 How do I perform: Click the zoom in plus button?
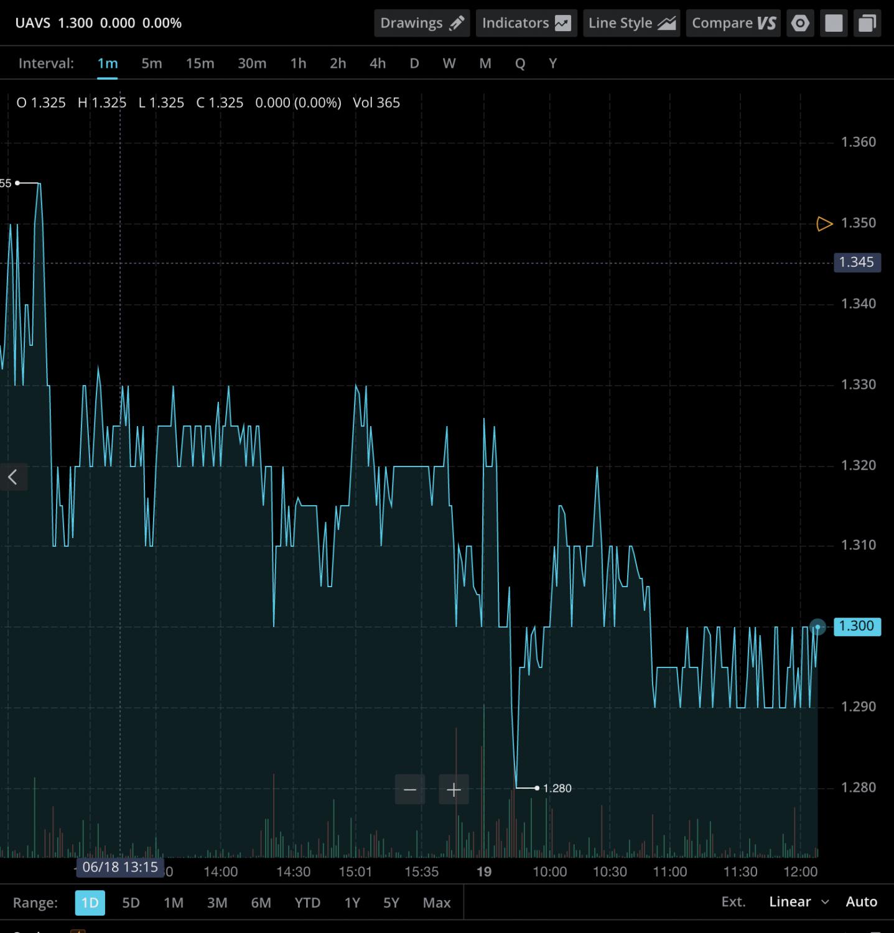[454, 790]
